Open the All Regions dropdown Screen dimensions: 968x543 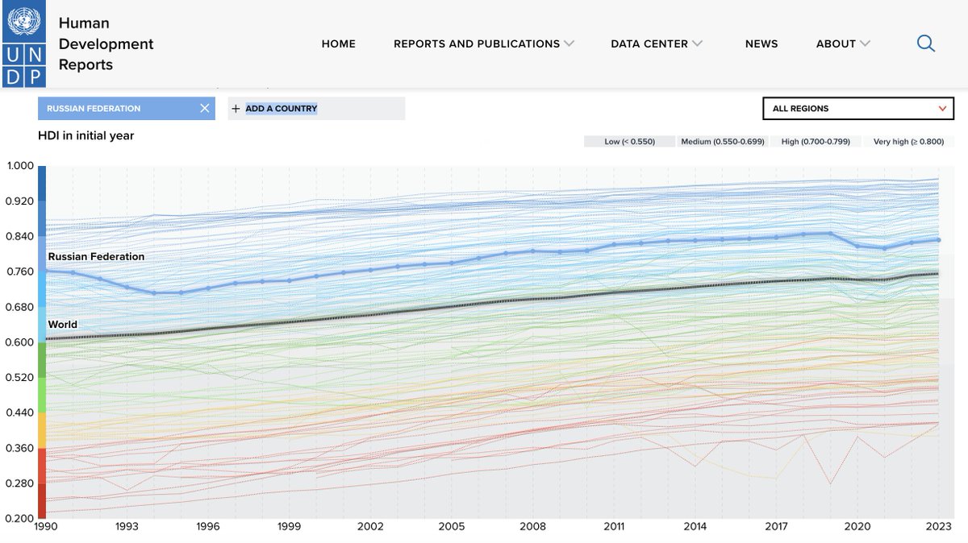click(x=858, y=109)
